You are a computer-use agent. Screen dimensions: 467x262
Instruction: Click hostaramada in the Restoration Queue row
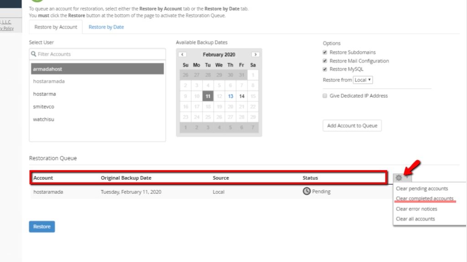pos(48,192)
